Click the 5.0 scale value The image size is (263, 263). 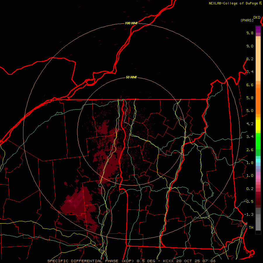(x=250, y=111)
